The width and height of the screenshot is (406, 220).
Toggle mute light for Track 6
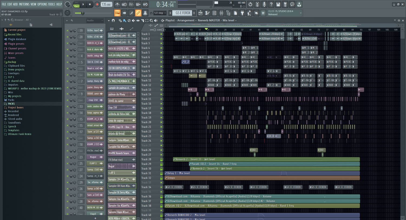(x=161, y=57)
